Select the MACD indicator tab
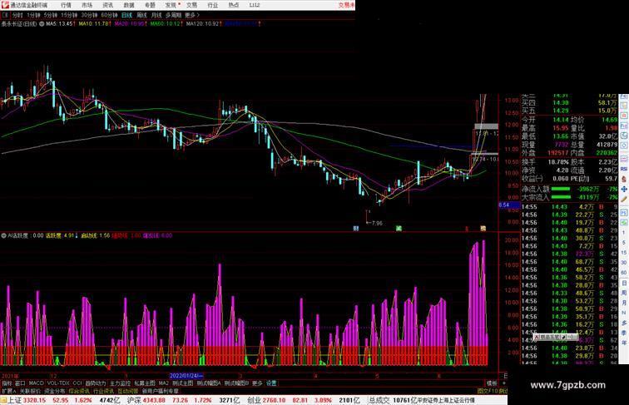The image size is (629, 405). 36,383
